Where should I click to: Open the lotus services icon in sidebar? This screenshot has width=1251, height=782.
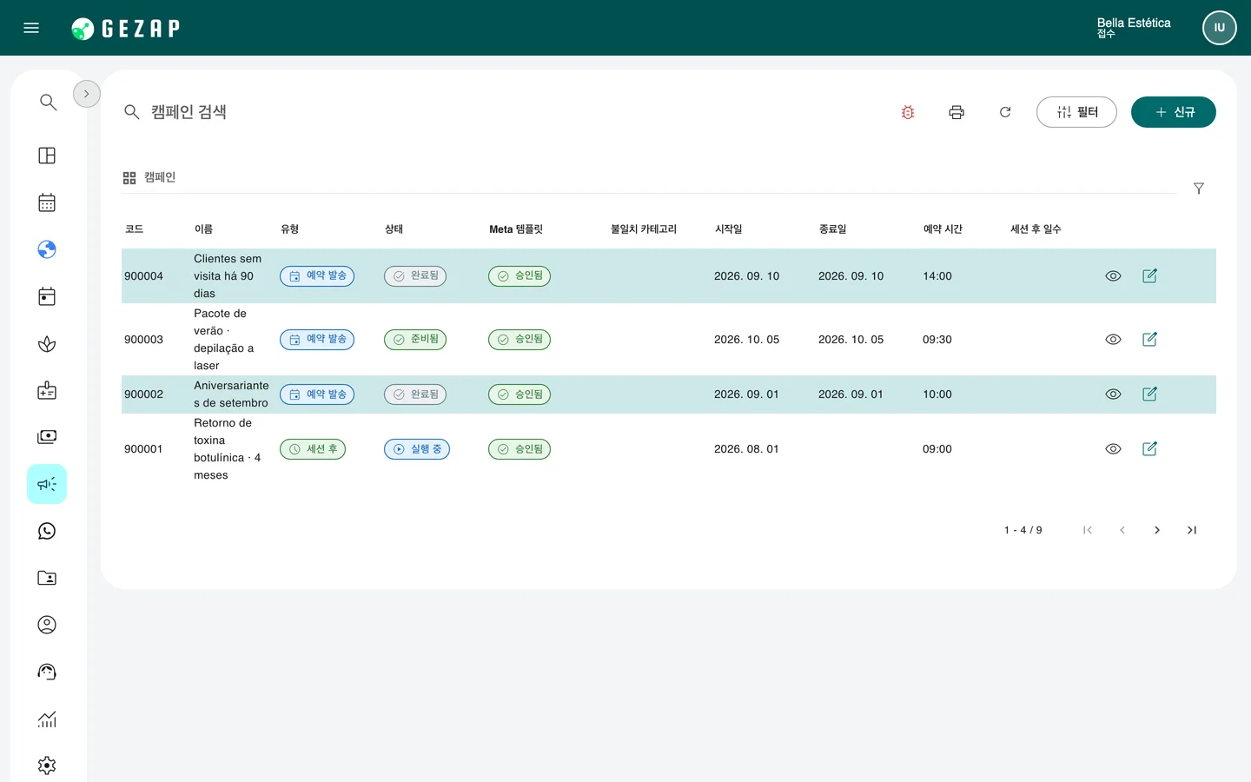point(47,344)
